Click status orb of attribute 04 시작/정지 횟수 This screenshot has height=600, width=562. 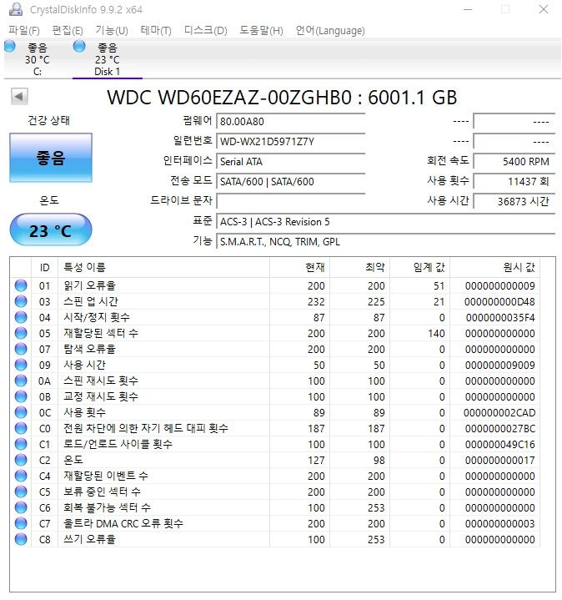[x=21, y=317]
